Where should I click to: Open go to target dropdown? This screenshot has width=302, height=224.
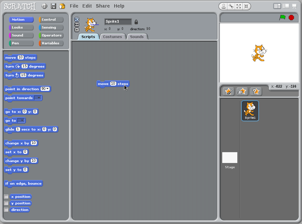point(21,120)
